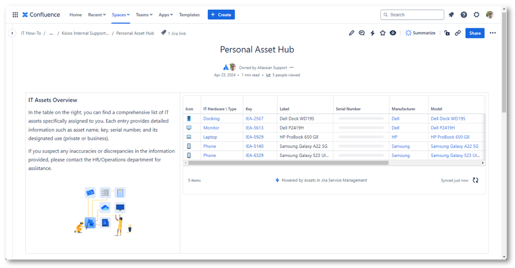515x268 pixels.
Task: Click the Monitor type link
Action: point(211,128)
